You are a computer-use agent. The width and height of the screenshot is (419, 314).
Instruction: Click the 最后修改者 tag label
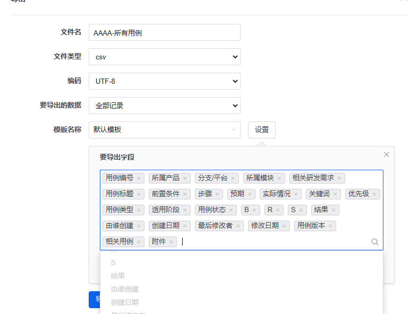[215, 226]
